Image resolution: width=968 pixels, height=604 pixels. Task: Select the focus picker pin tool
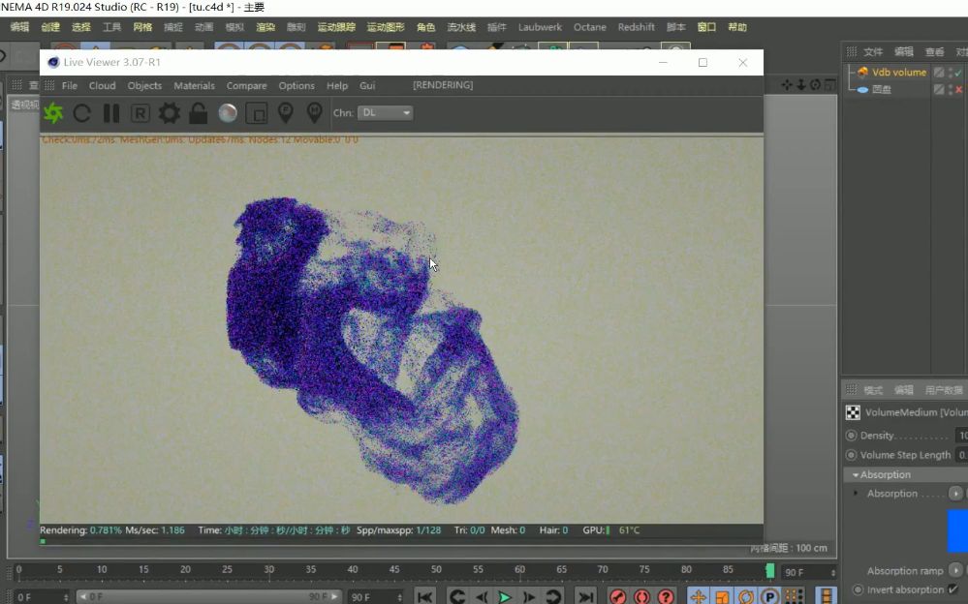287,113
